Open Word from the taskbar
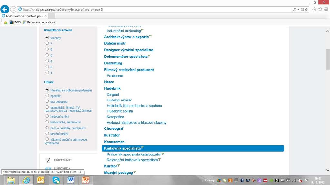The image size is (330, 185). coord(71,180)
